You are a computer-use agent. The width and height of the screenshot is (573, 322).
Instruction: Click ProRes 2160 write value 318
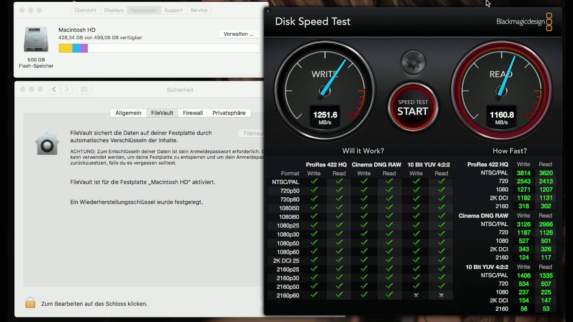pyautogui.click(x=523, y=206)
